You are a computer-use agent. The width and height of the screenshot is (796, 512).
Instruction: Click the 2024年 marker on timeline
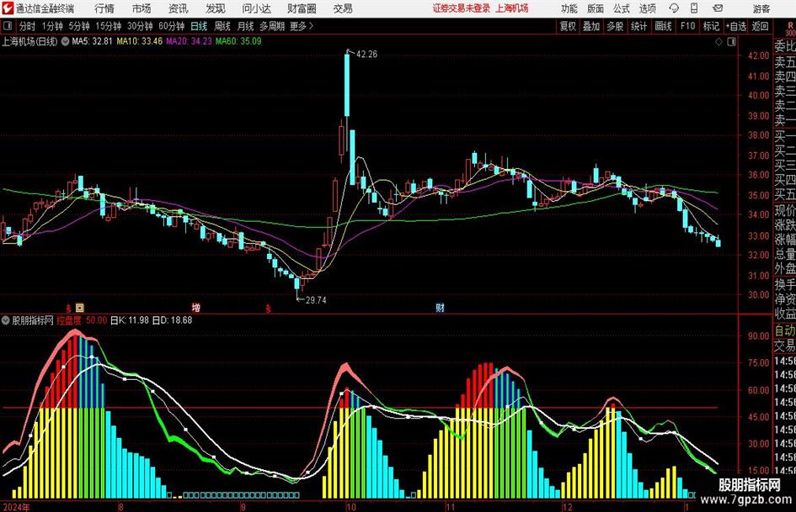(x=16, y=507)
